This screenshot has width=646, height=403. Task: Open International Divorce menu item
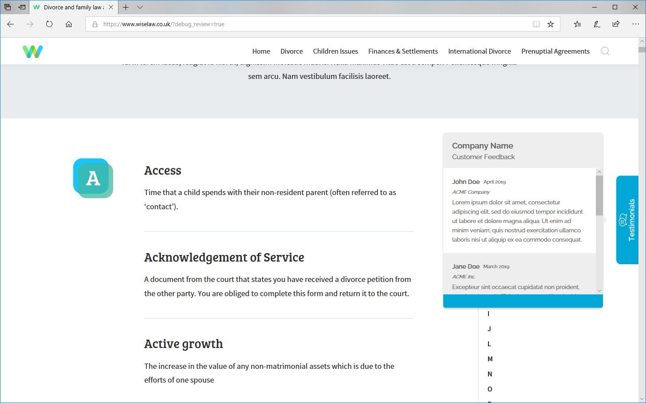pyautogui.click(x=480, y=51)
